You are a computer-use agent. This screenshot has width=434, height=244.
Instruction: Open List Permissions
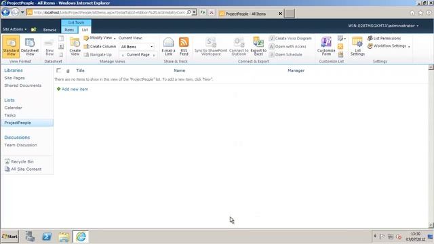tap(384, 38)
